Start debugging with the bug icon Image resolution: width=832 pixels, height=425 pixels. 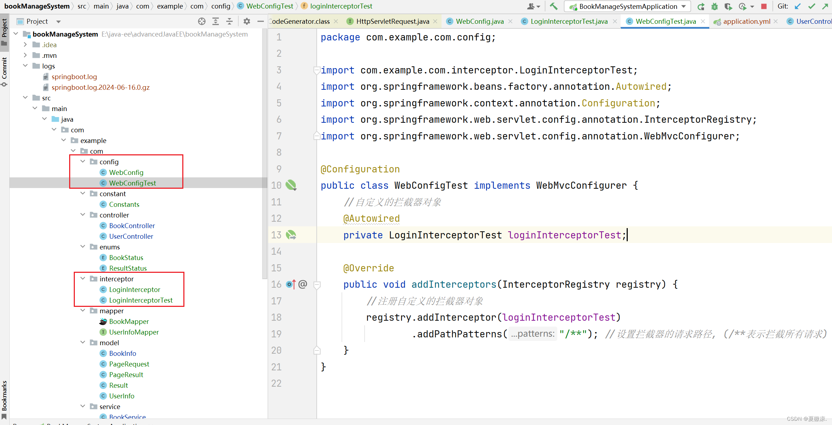tap(714, 6)
